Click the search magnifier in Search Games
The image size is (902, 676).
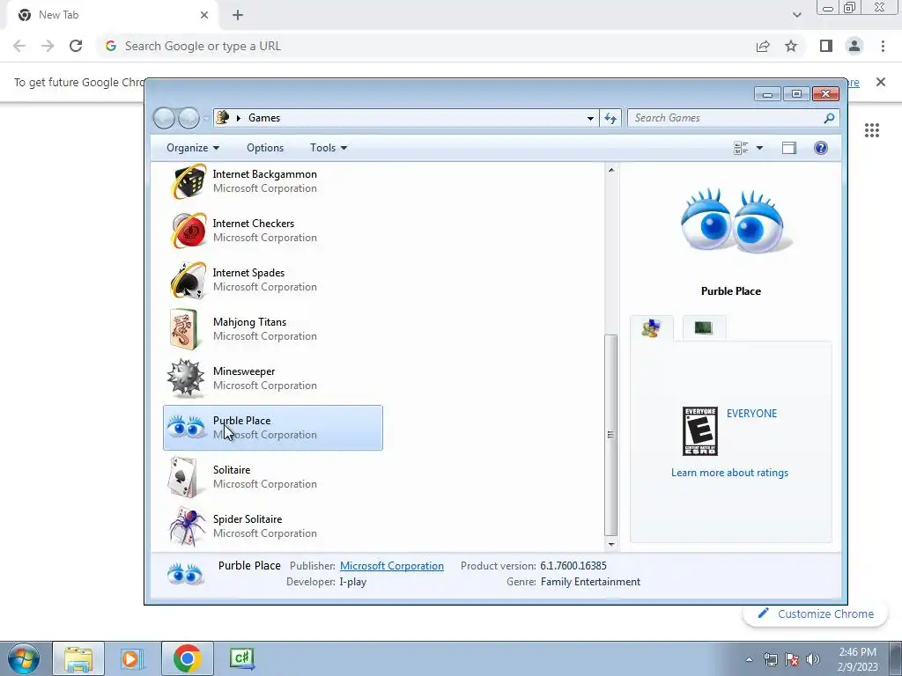pyautogui.click(x=829, y=118)
